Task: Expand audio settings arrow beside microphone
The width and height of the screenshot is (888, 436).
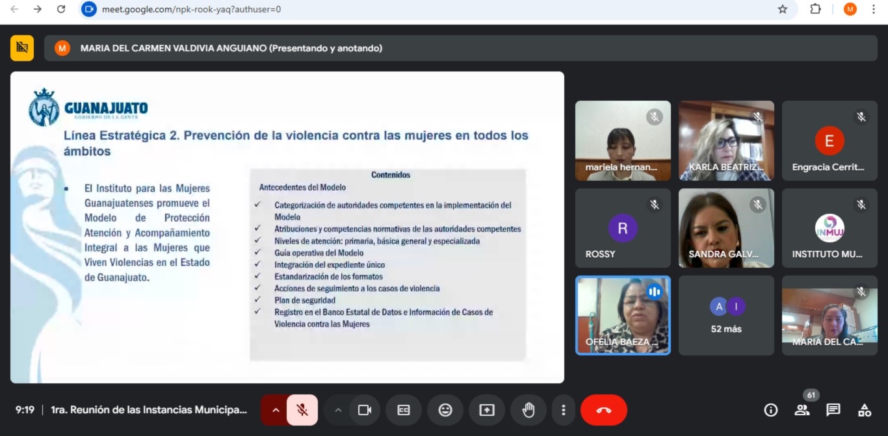Action: (x=275, y=410)
